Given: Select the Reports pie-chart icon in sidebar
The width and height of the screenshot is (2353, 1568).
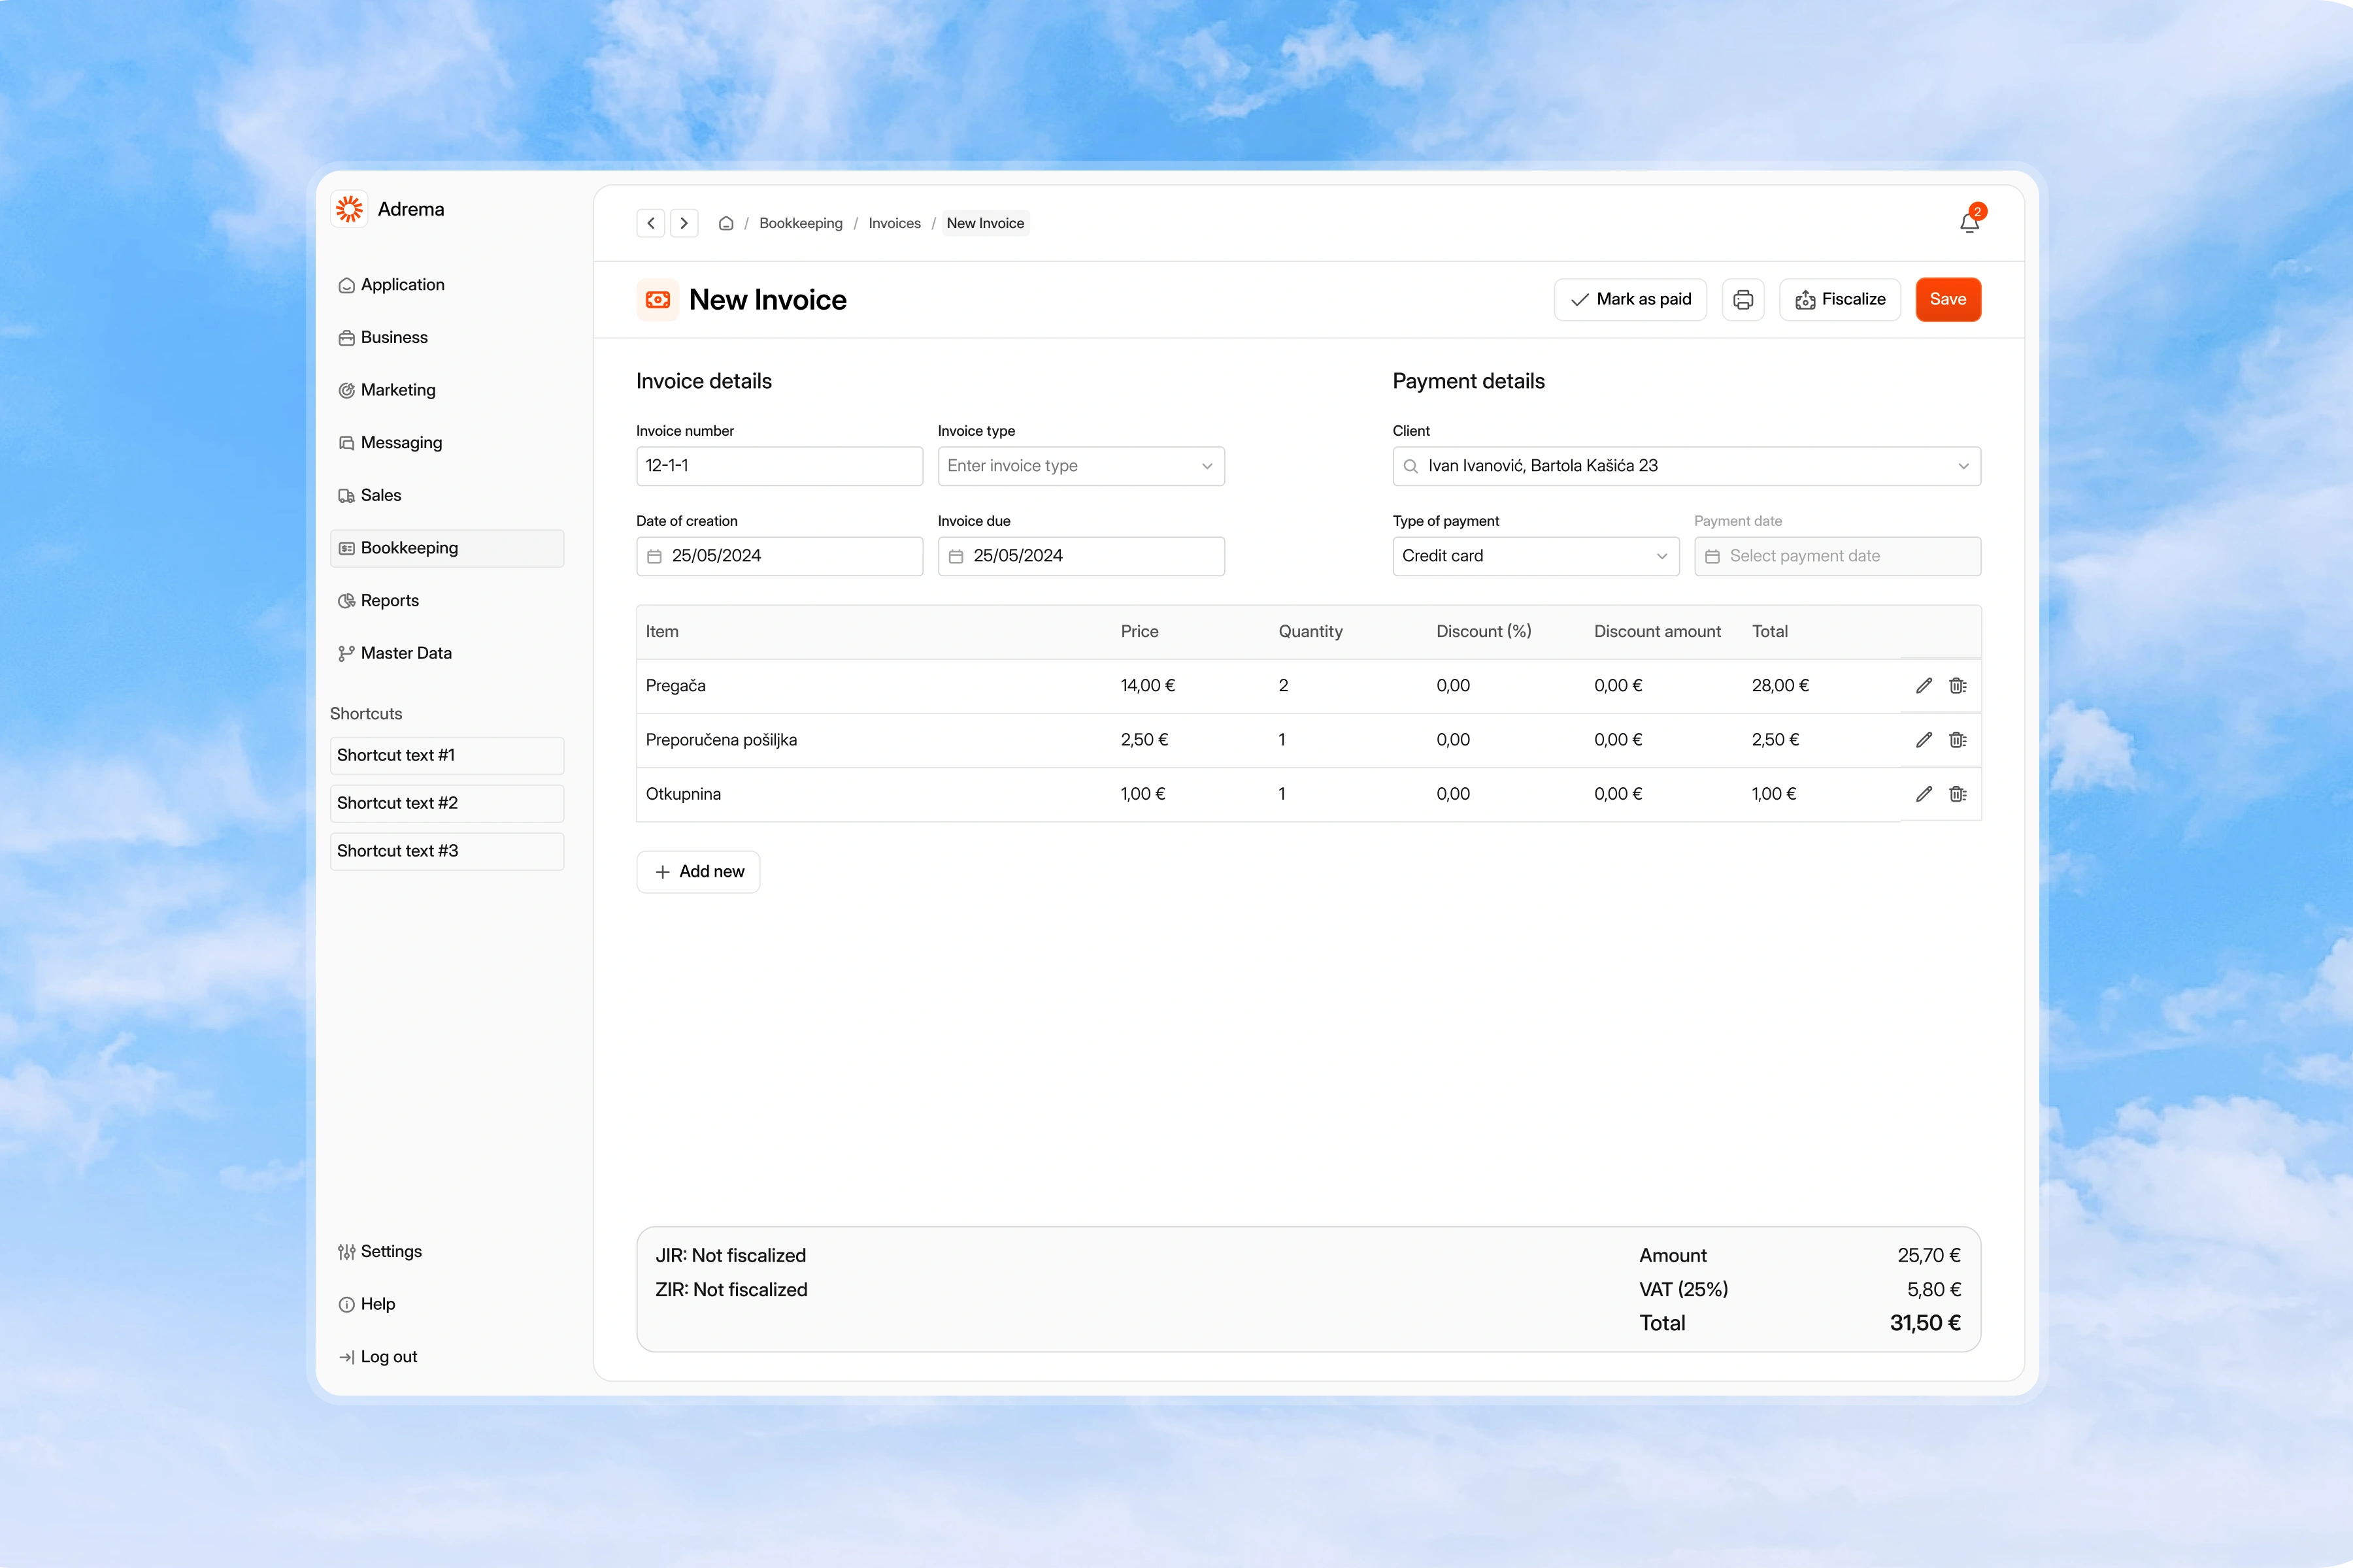Looking at the screenshot, I should click(346, 600).
